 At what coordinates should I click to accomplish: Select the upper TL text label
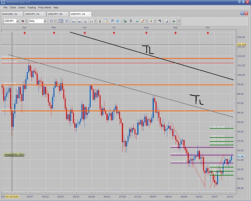[x=148, y=50]
